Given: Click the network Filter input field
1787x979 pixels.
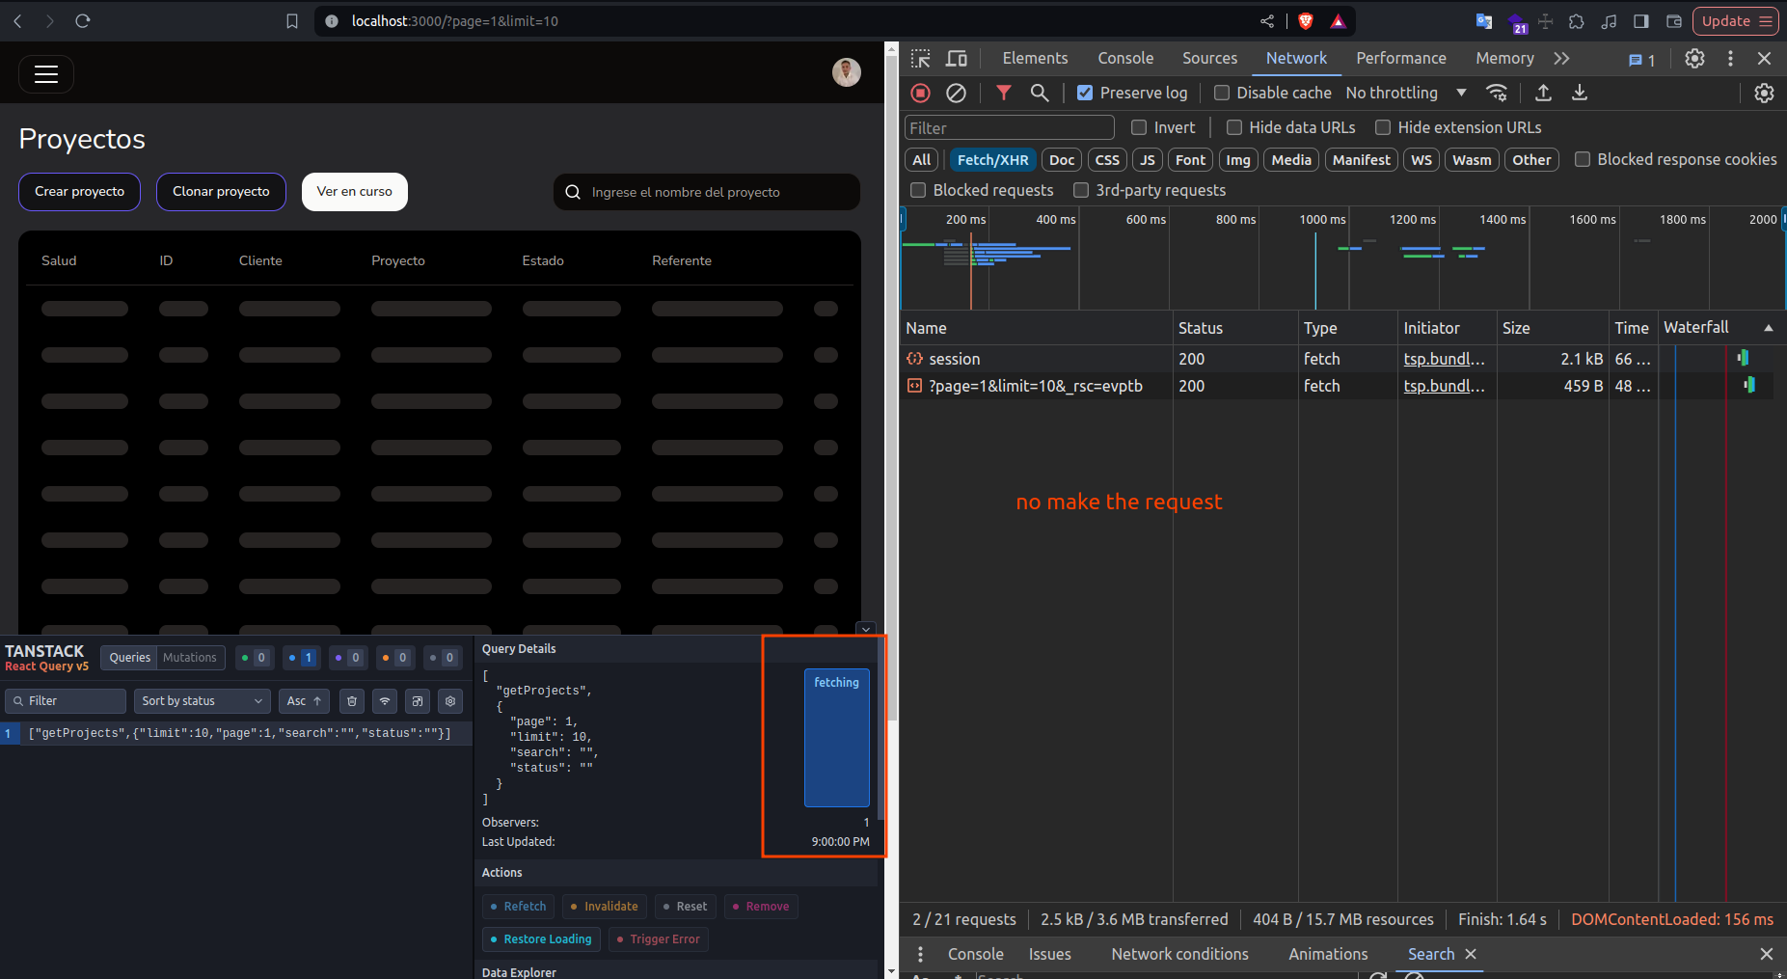Looking at the screenshot, I should (x=1009, y=128).
